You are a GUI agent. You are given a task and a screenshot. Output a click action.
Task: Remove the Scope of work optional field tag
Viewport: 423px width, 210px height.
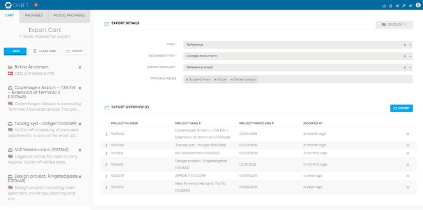[187, 80]
